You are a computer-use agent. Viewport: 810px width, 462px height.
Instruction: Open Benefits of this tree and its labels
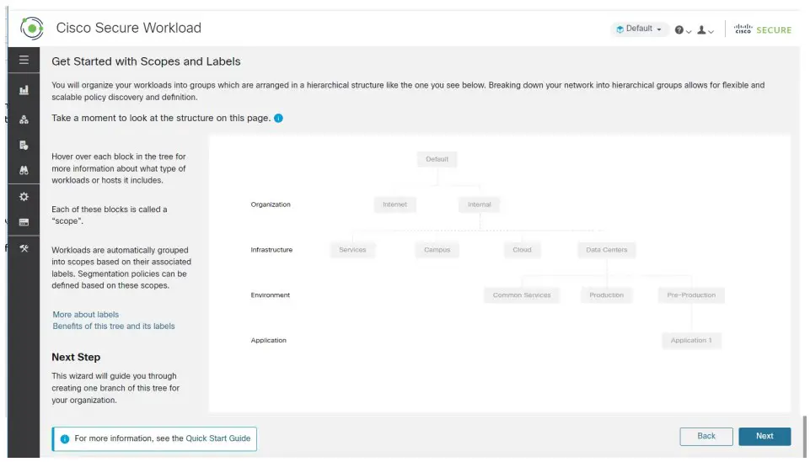(114, 327)
